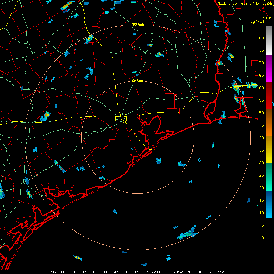Pick the dark blue segment beside the 15 label
This screenshot has height=274, width=274.
269,197
